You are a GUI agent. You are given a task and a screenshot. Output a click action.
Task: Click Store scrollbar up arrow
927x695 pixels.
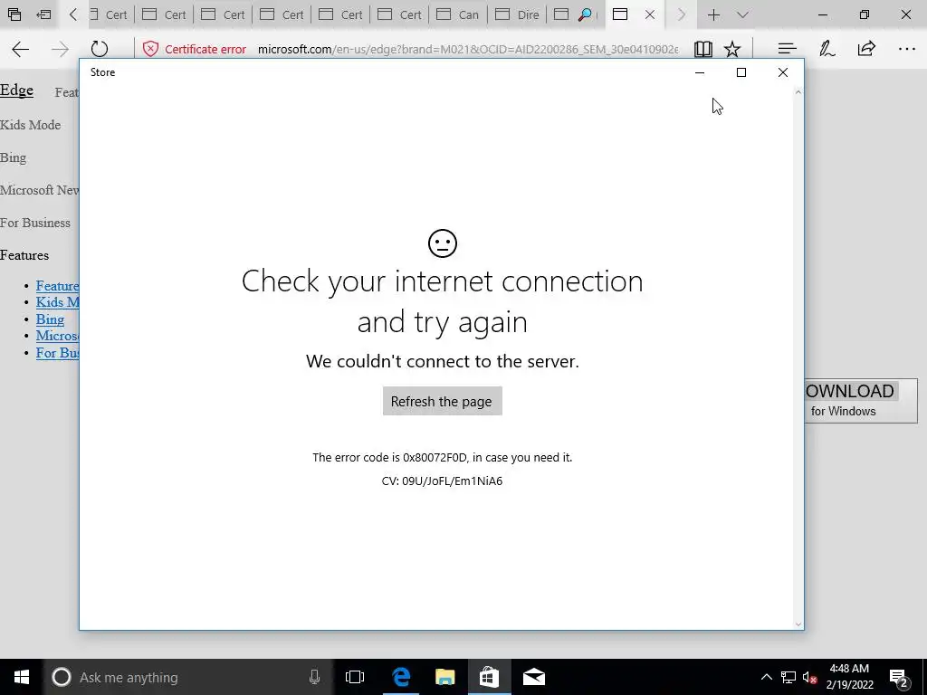[798, 92]
